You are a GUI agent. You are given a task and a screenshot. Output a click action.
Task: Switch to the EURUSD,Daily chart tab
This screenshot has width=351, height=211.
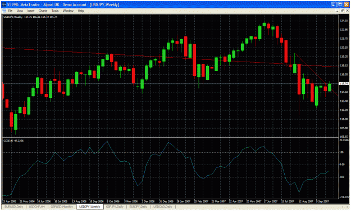pyautogui.click(x=14, y=207)
